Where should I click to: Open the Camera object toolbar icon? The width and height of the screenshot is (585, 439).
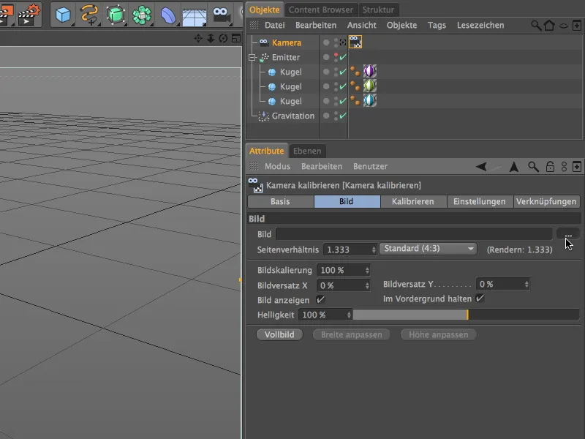tap(222, 15)
